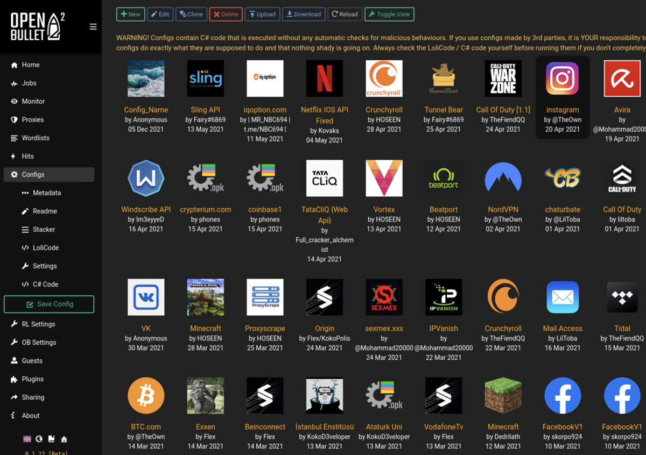
Task: Select the TataCliQ config icon
Action: coord(325,178)
